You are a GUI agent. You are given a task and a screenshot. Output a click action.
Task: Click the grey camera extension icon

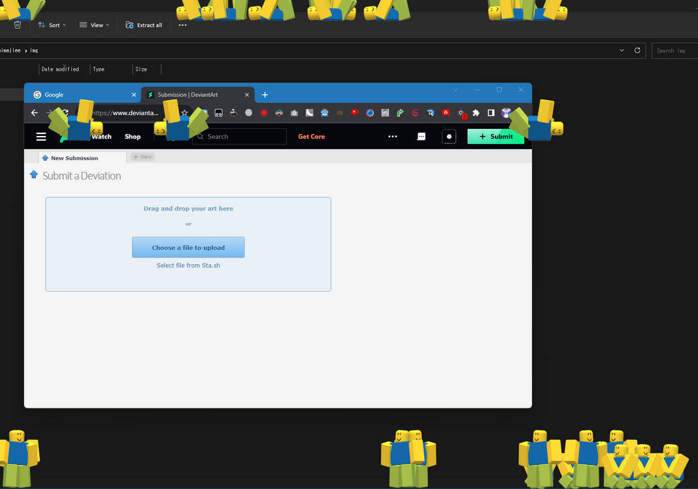[294, 112]
